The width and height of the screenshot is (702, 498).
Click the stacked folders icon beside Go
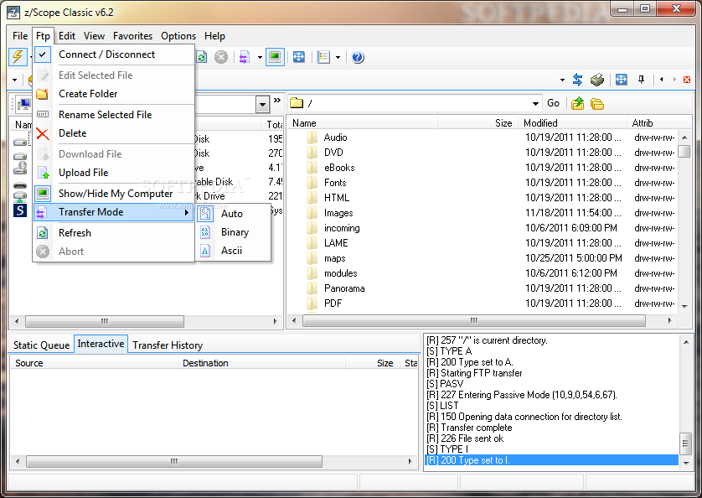coord(597,104)
